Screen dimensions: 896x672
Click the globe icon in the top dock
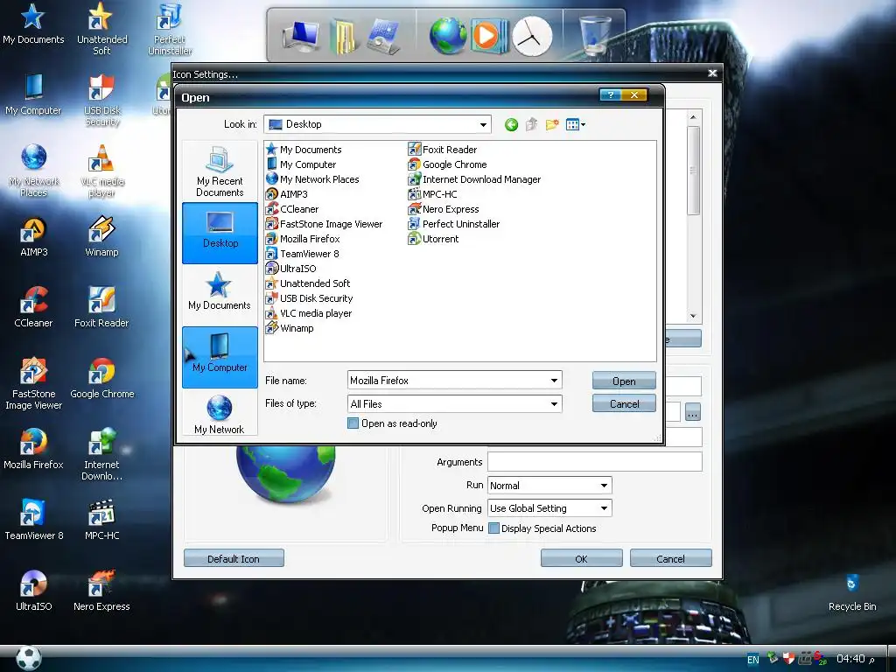tap(448, 35)
